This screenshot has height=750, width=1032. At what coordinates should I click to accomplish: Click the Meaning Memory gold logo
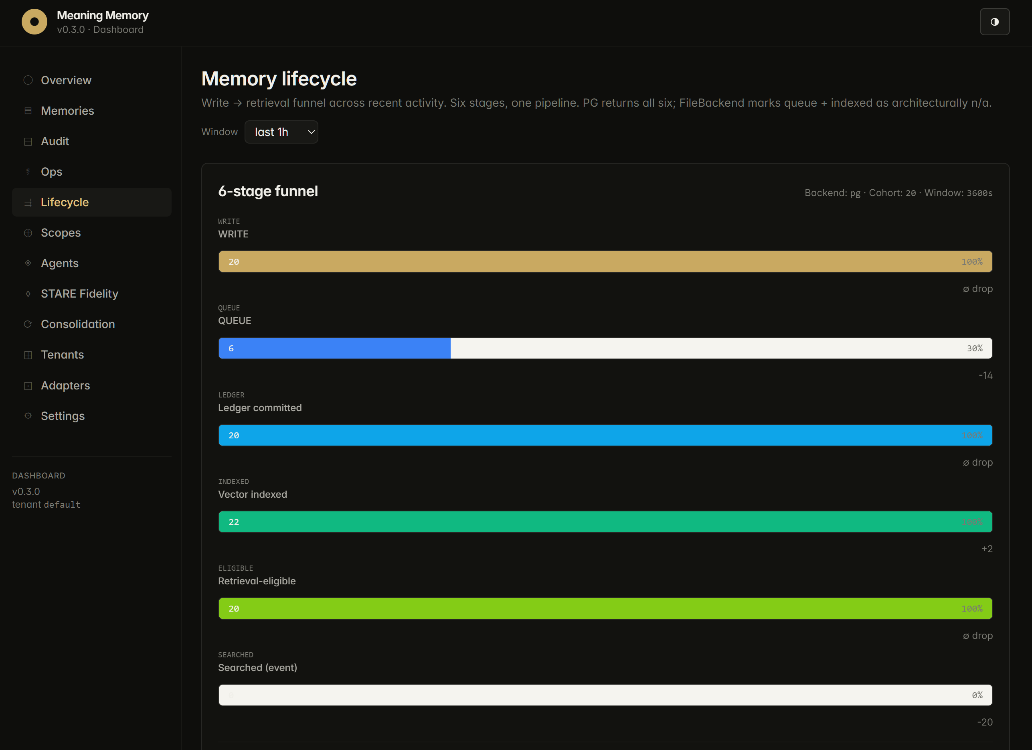[x=34, y=22]
